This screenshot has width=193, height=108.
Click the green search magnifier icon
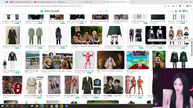(x=107, y=11)
